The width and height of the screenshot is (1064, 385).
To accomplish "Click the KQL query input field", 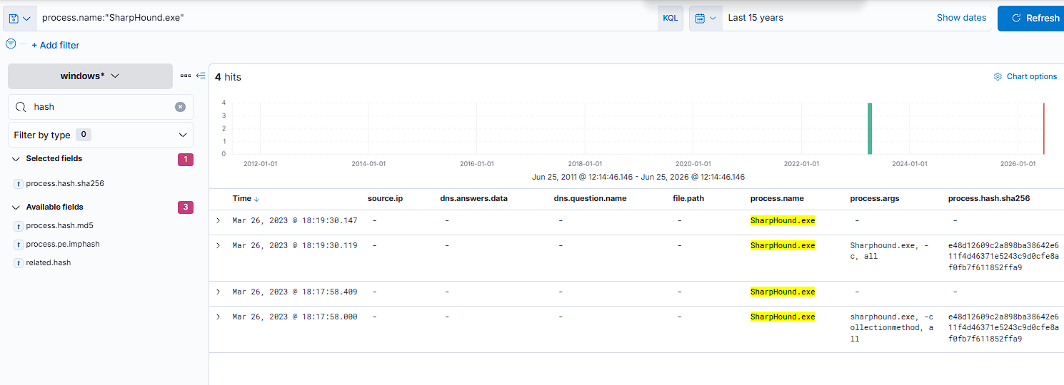I will (348, 19).
